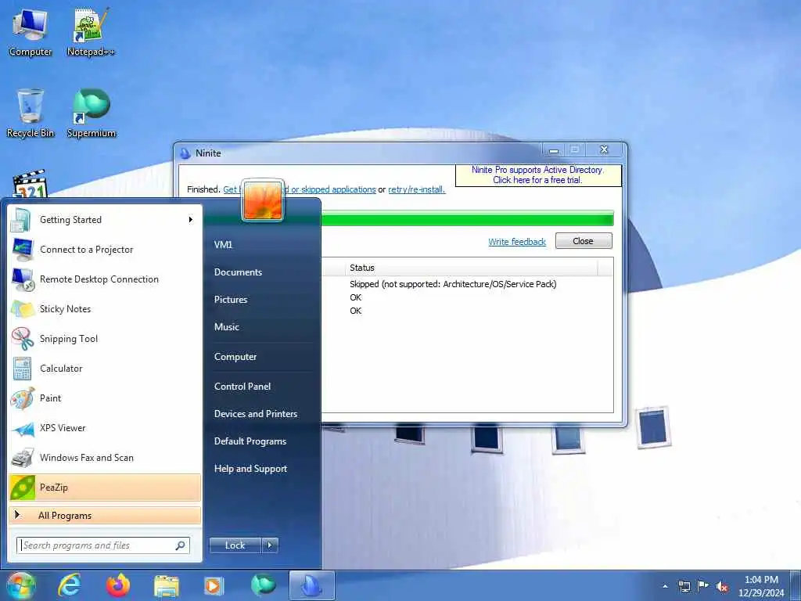Screen dimensions: 801x601
Task: Open the Write feedback link in Ninite
Action: coord(517,242)
